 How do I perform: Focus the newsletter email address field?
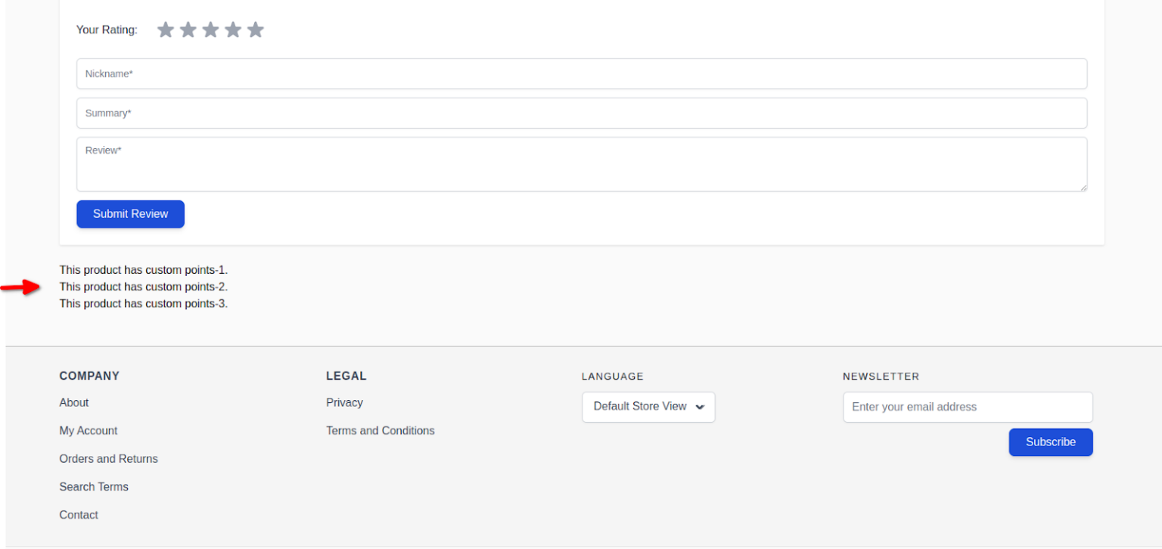pos(967,407)
